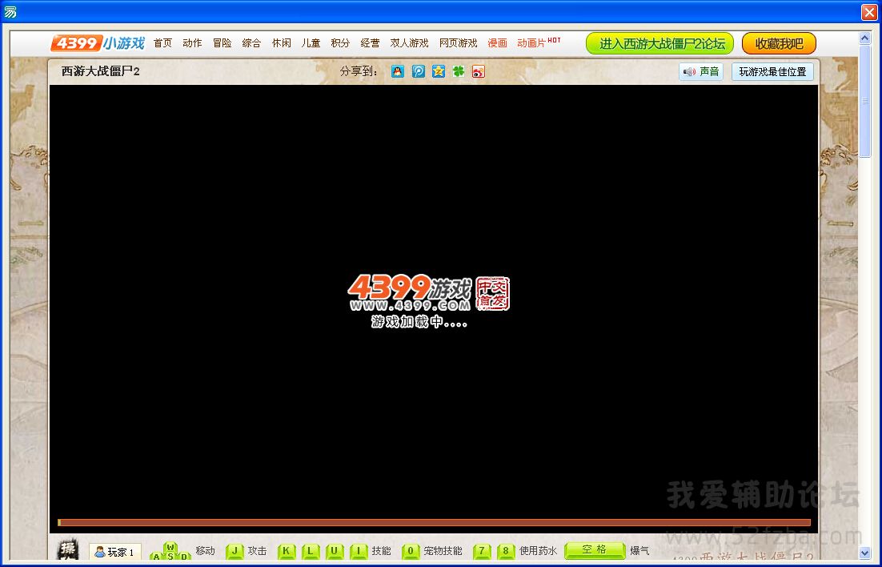Click the game loading progress bar
The height and width of the screenshot is (567, 882).
[x=435, y=522]
